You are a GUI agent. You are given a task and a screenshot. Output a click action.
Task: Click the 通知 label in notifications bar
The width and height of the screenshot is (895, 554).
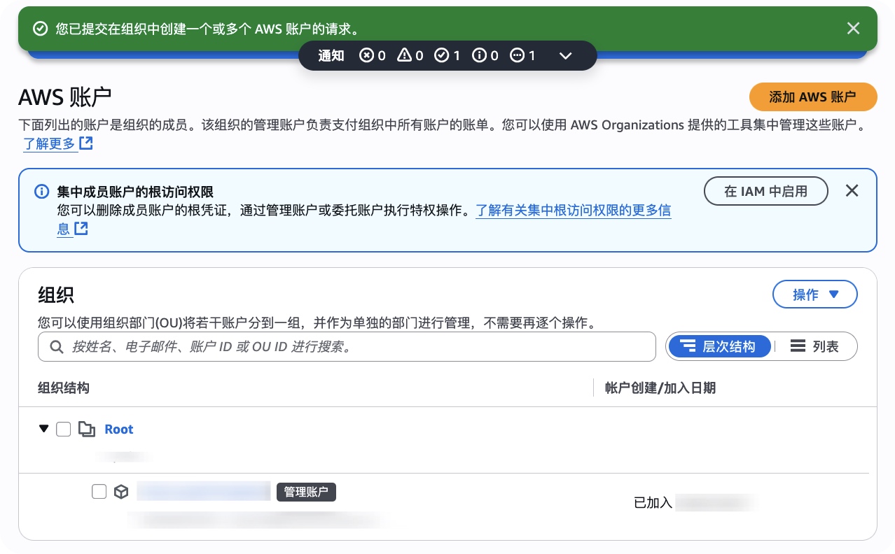(331, 55)
